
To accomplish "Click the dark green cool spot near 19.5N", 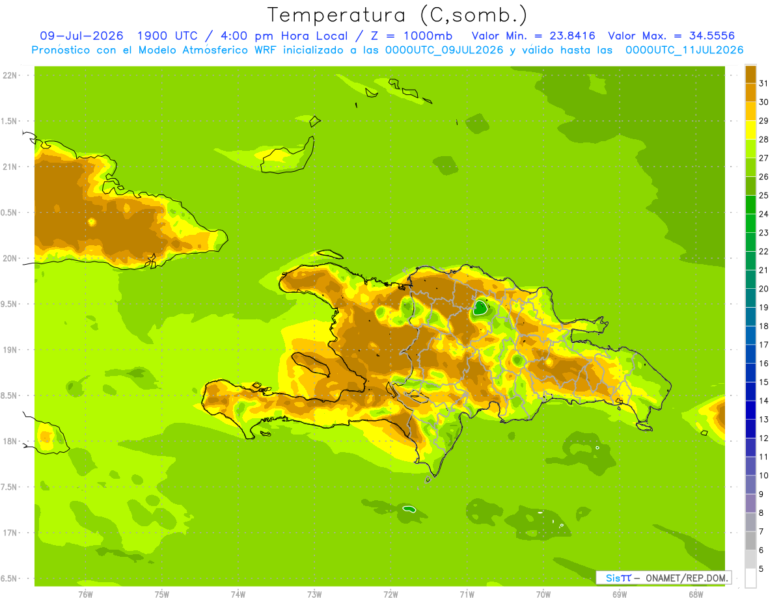I will pos(480,308).
